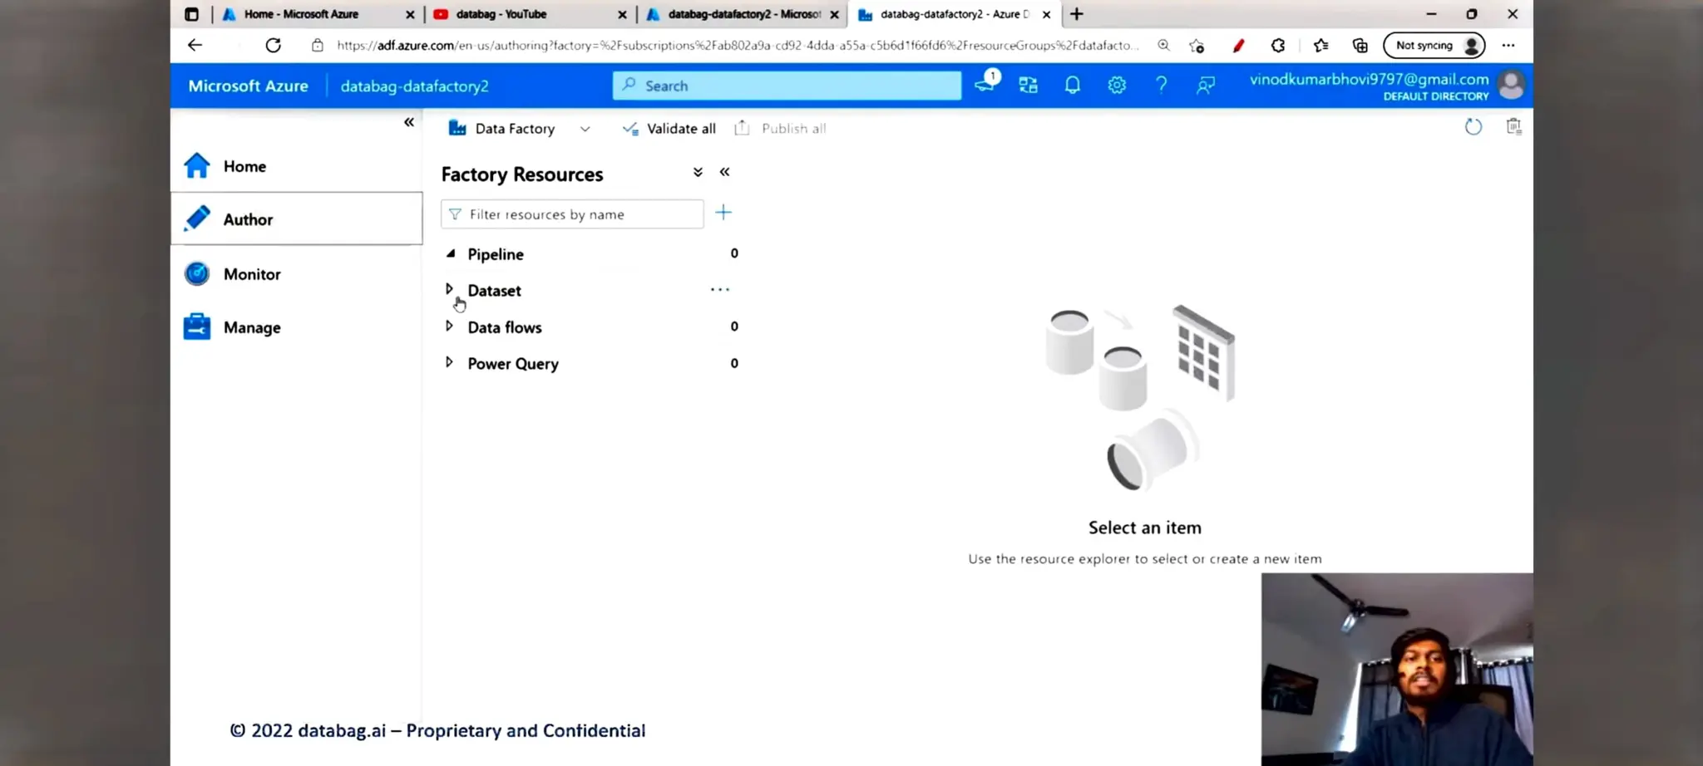
Task: Click the discard all changes icon
Action: [x=1513, y=126]
